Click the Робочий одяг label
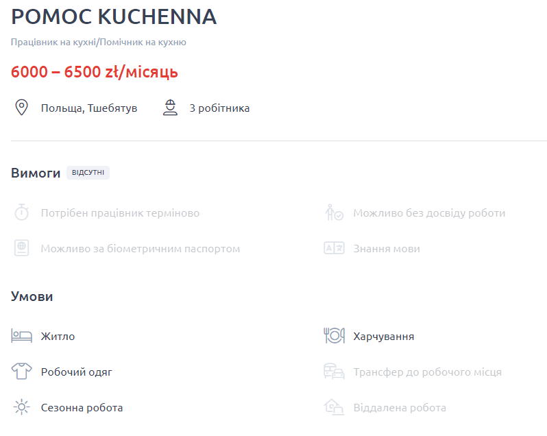The height and width of the screenshot is (436, 547). (x=77, y=372)
